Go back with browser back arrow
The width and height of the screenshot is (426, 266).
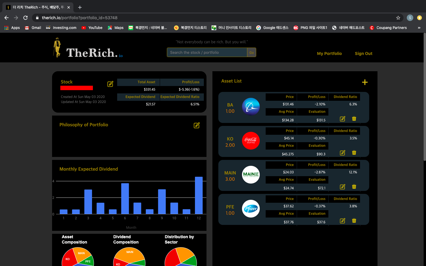pos(7,18)
